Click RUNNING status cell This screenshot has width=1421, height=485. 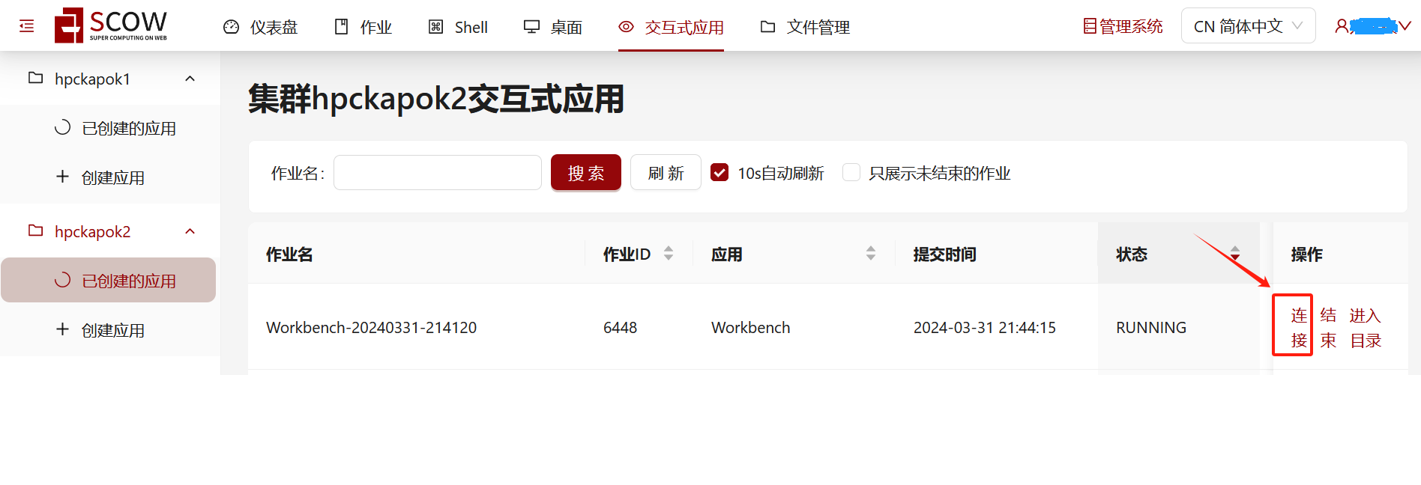pos(1151,327)
